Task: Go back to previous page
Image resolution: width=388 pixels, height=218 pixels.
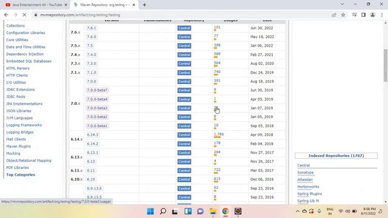Action: point(6,15)
